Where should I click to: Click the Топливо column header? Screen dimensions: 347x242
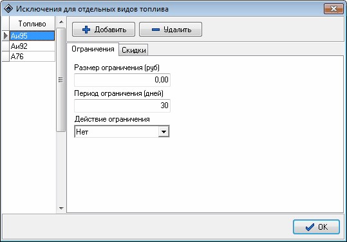(x=32, y=23)
